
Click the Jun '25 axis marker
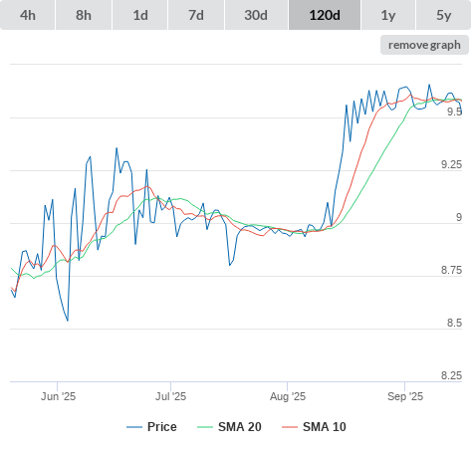pos(58,396)
